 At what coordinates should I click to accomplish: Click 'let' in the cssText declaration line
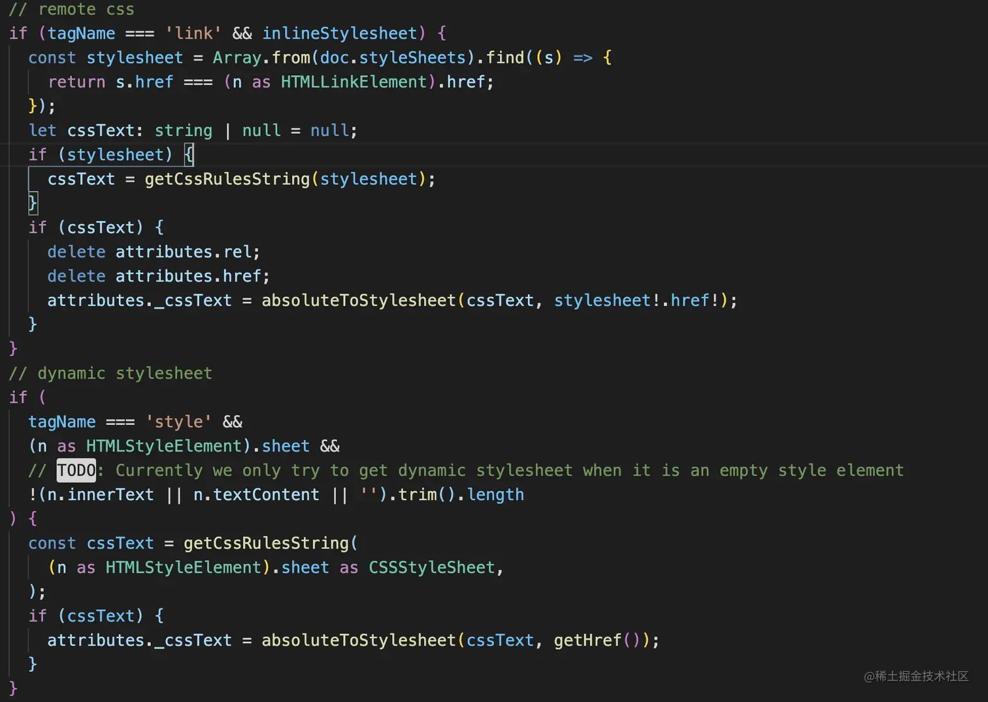[x=42, y=130]
